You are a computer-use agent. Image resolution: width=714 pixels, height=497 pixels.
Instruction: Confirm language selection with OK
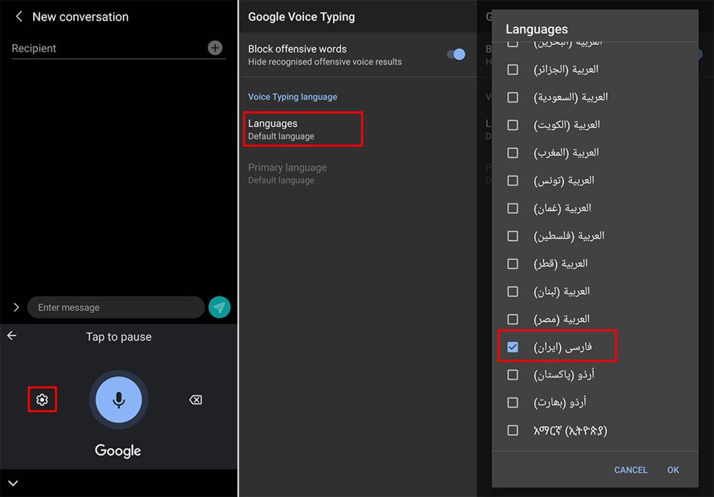(673, 470)
